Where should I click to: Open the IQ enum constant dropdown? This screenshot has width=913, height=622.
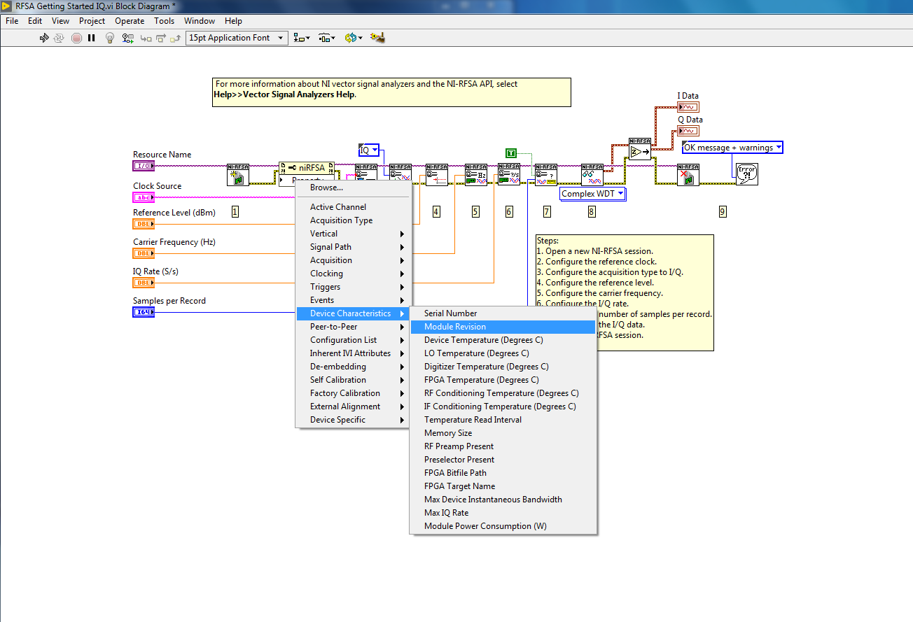pos(369,150)
